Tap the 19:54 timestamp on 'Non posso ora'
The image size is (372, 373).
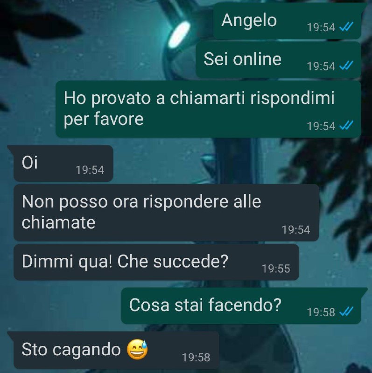pos(296,229)
